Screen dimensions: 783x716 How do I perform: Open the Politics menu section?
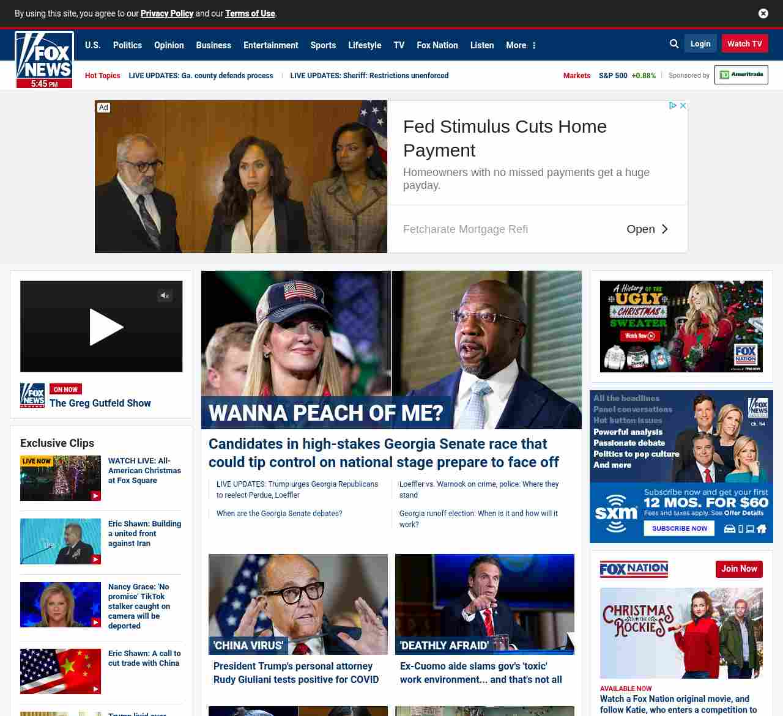click(127, 45)
